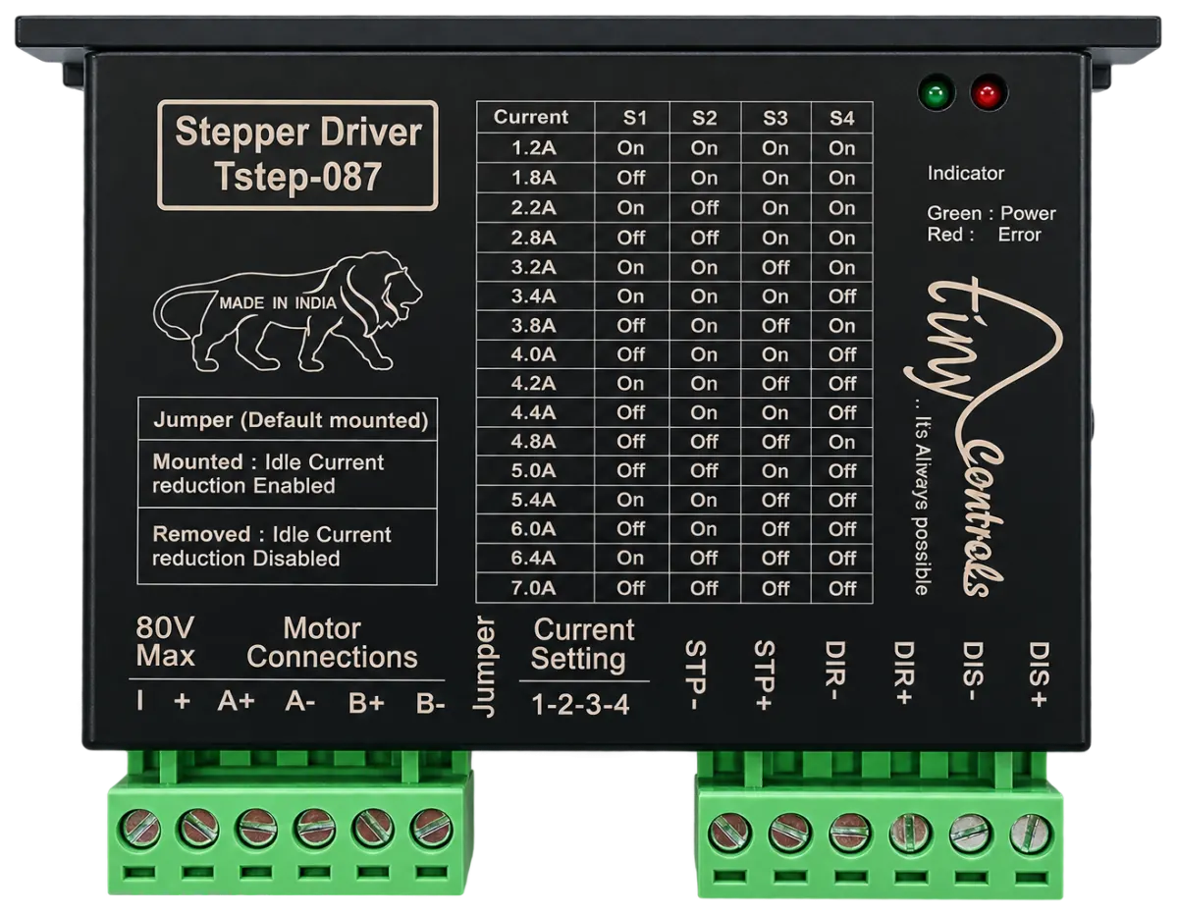The image size is (1178, 915).
Task: Click the '80V Max' voltage label
Action: pos(165,642)
